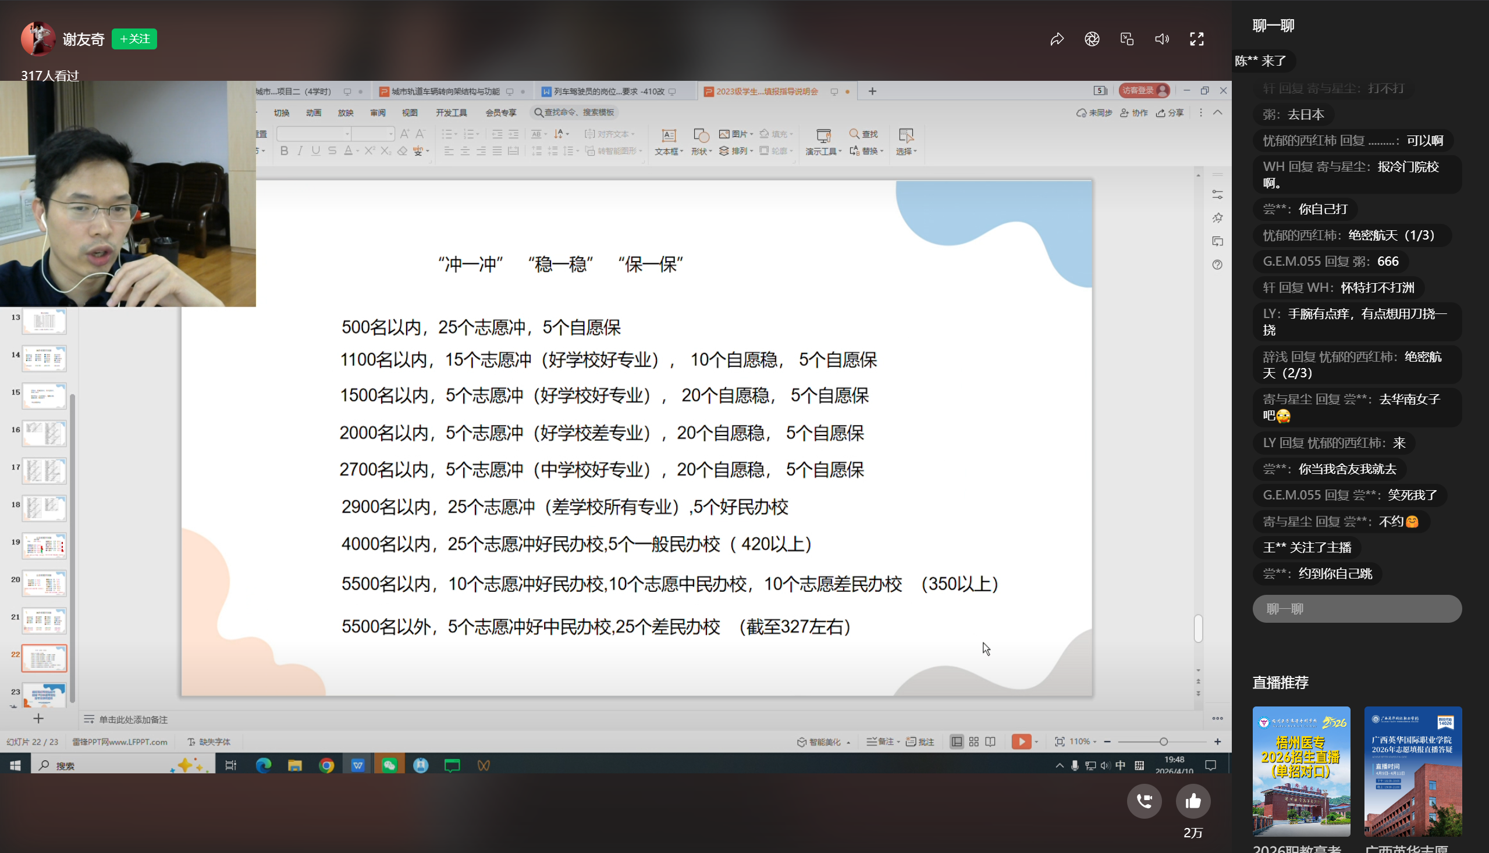Open the 审阅 ribbon tab

[378, 112]
